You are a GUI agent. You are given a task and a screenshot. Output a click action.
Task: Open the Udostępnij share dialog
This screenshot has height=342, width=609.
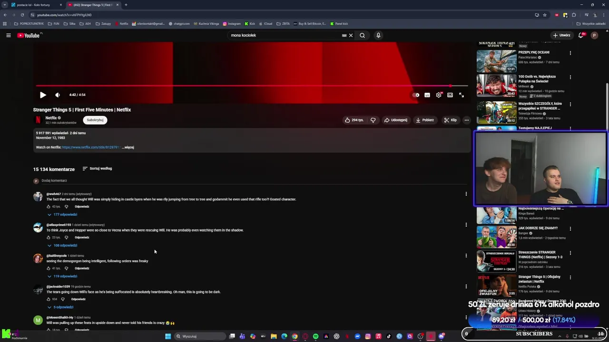pos(396,120)
